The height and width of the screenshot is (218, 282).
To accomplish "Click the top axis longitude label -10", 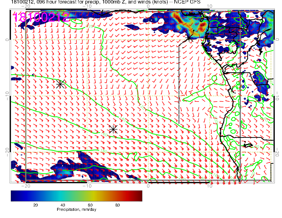I will click(x=87, y=6).
